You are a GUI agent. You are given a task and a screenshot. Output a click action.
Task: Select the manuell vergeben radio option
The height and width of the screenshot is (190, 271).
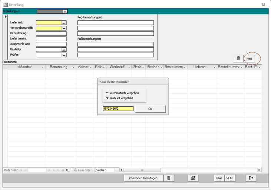pyautogui.click(x=107, y=98)
